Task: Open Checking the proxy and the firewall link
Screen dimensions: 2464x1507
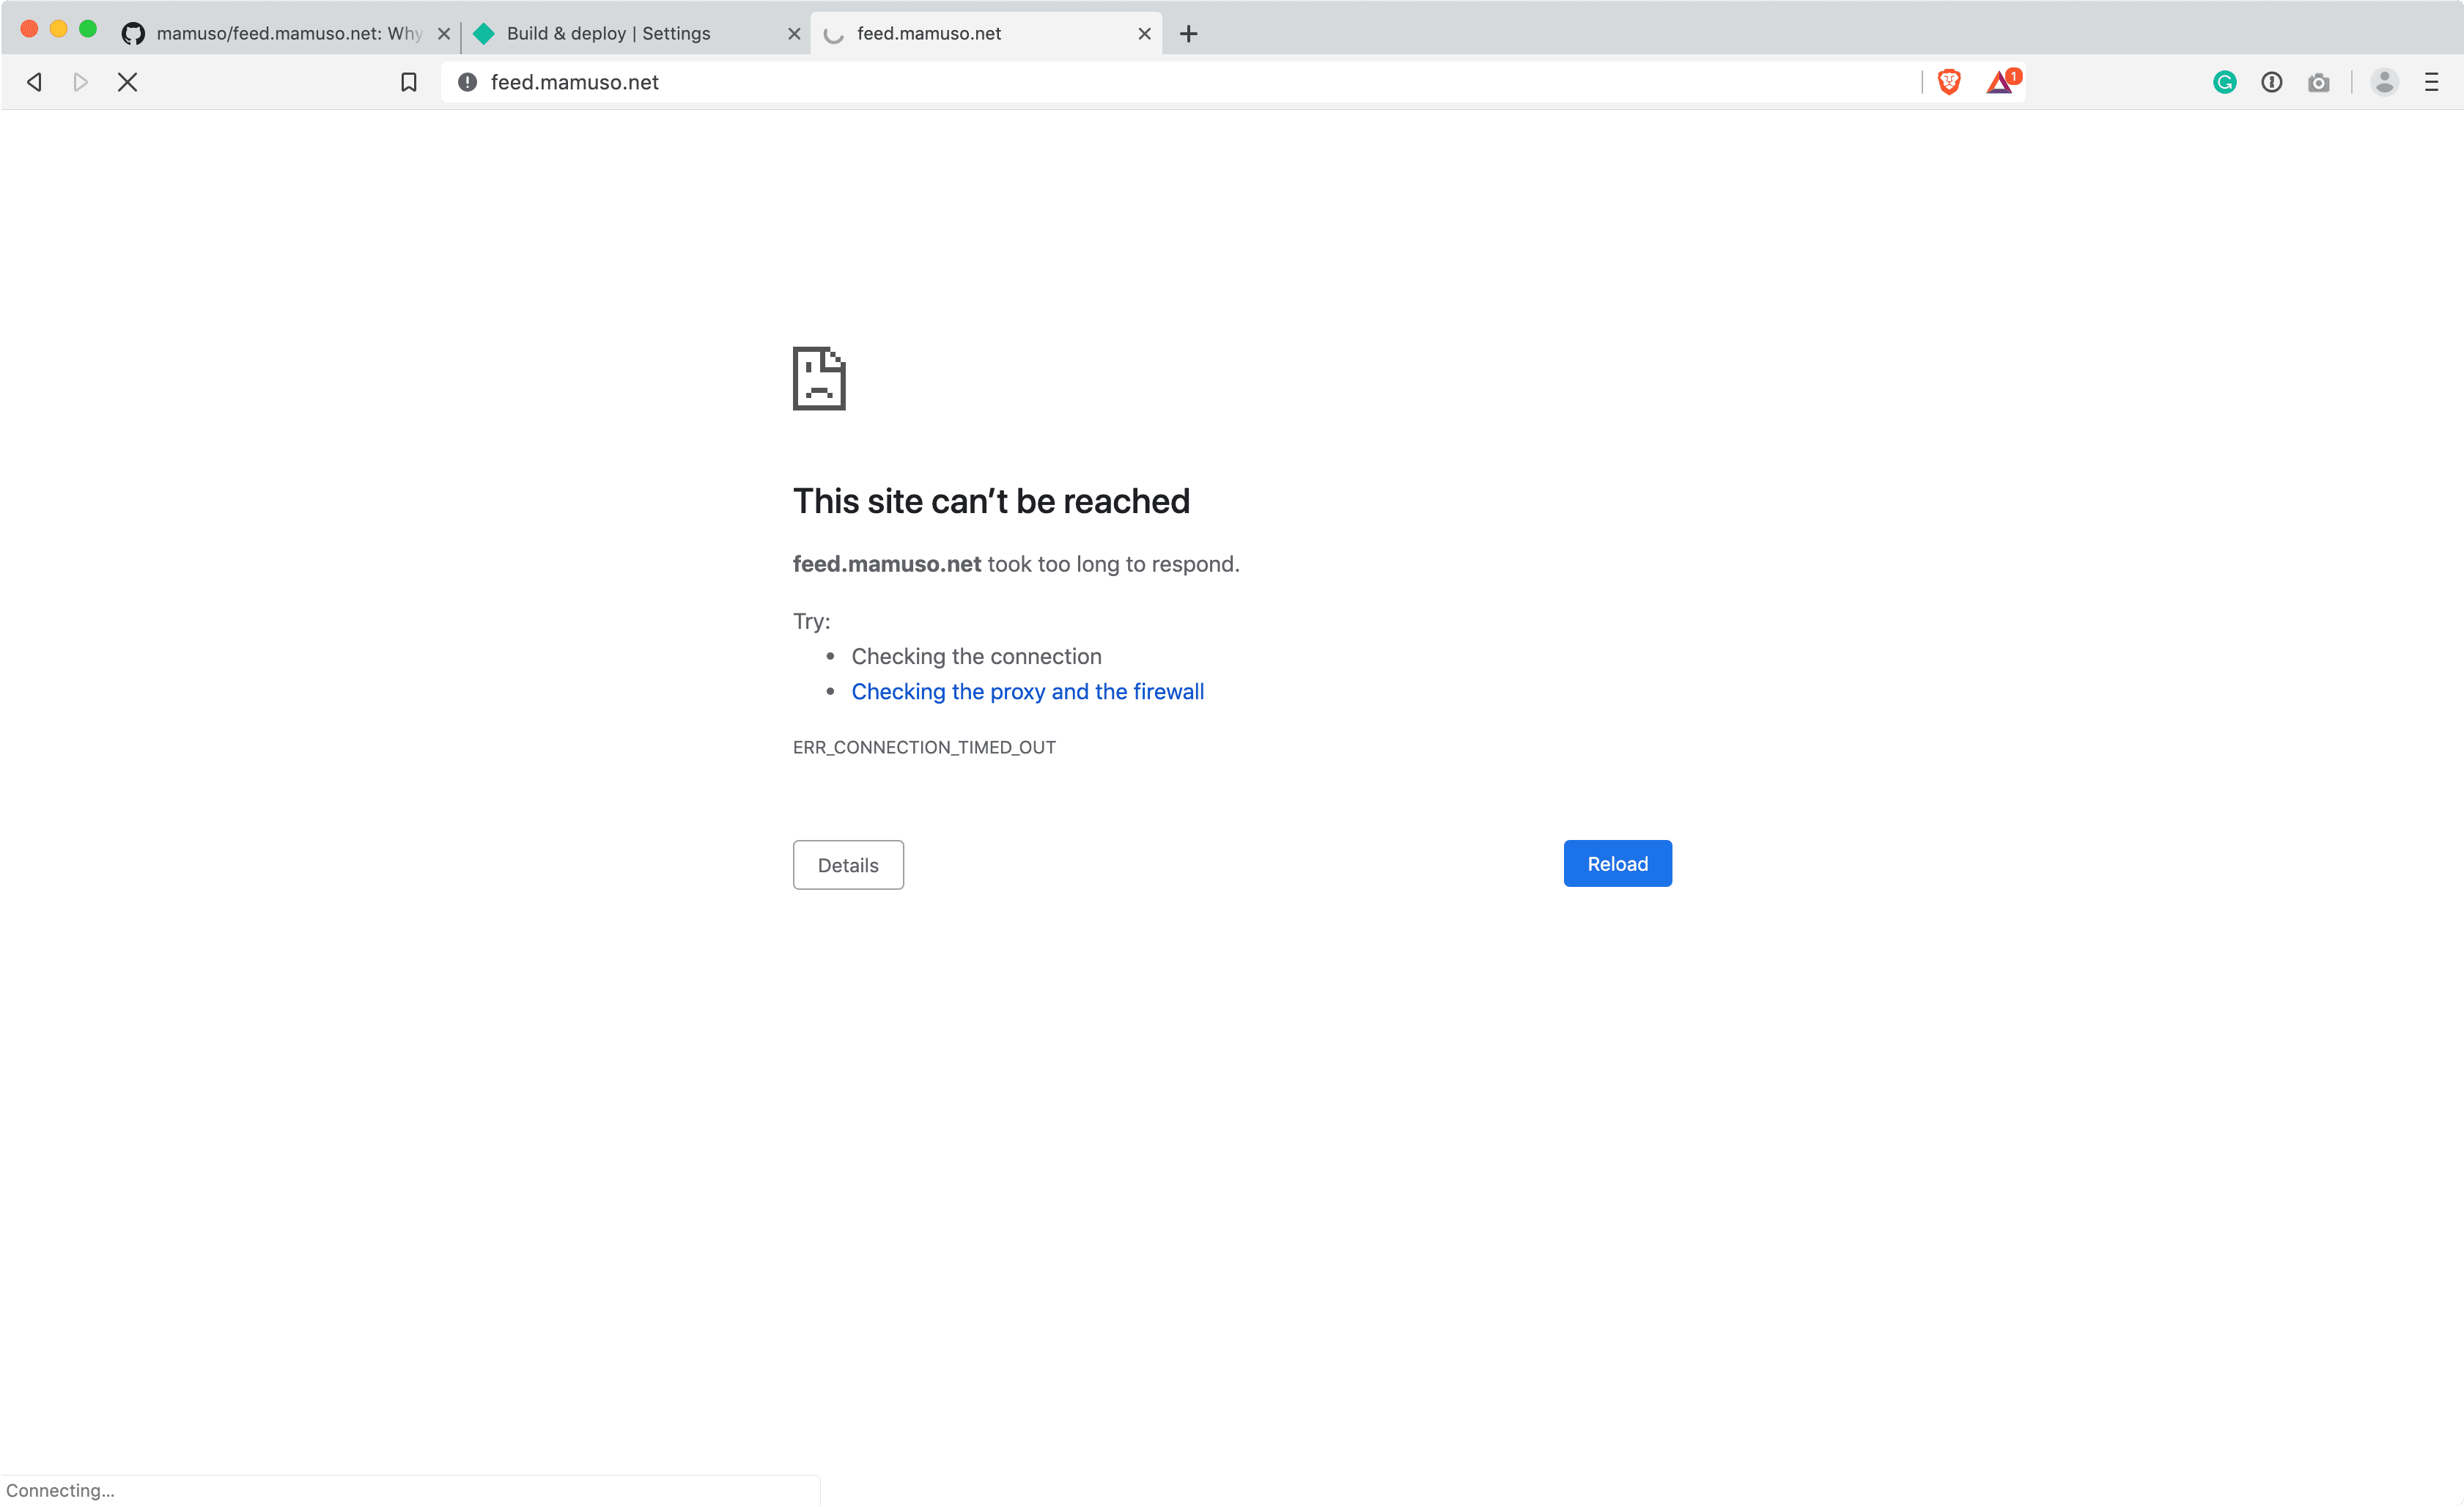Action: tap(1027, 691)
